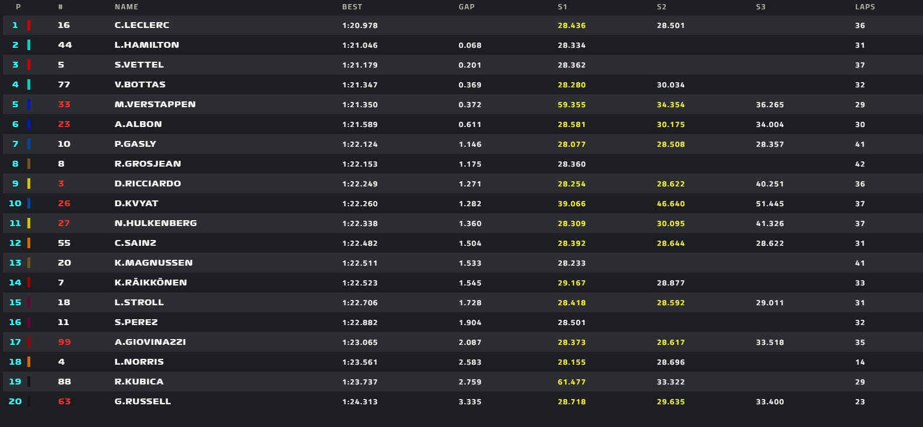923x427 pixels.
Task: Open driver row for M.VERSTAPPEN
Action: [x=461, y=104]
